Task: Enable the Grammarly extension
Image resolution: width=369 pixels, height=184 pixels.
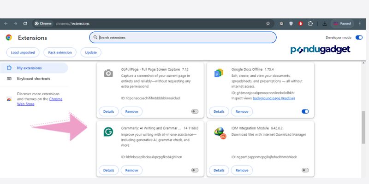Action: tap(195, 170)
